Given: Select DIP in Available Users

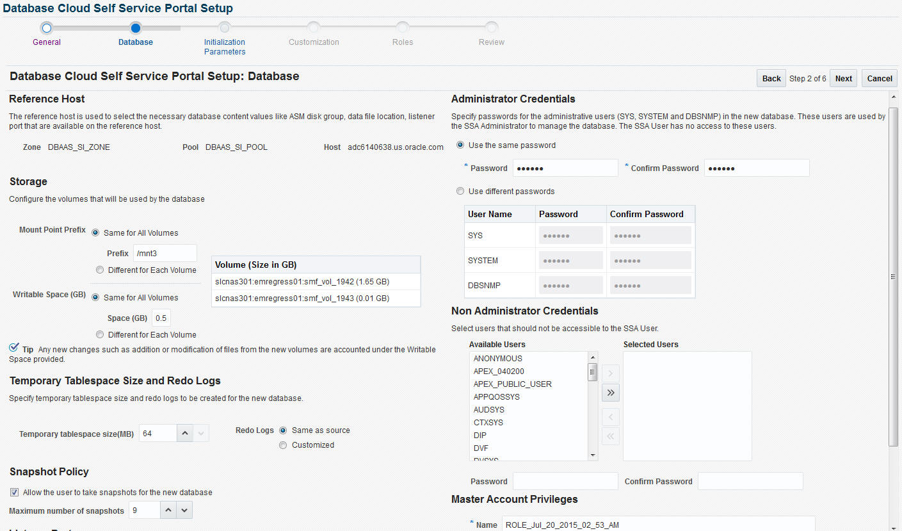Looking at the screenshot, I should 529,436.
